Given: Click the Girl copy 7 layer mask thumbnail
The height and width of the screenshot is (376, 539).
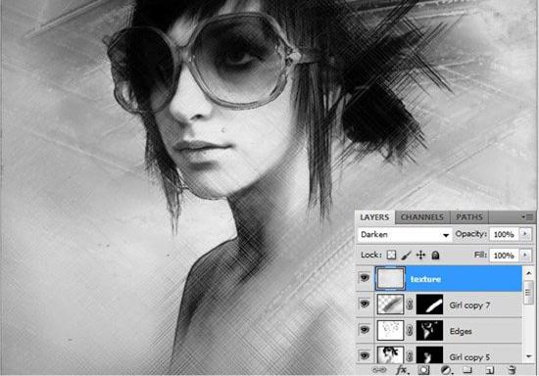Looking at the screenshot, I should [429, 305].
